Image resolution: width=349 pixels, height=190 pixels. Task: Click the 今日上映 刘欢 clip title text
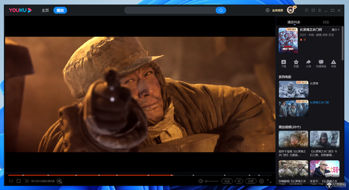tap(324, 153)
